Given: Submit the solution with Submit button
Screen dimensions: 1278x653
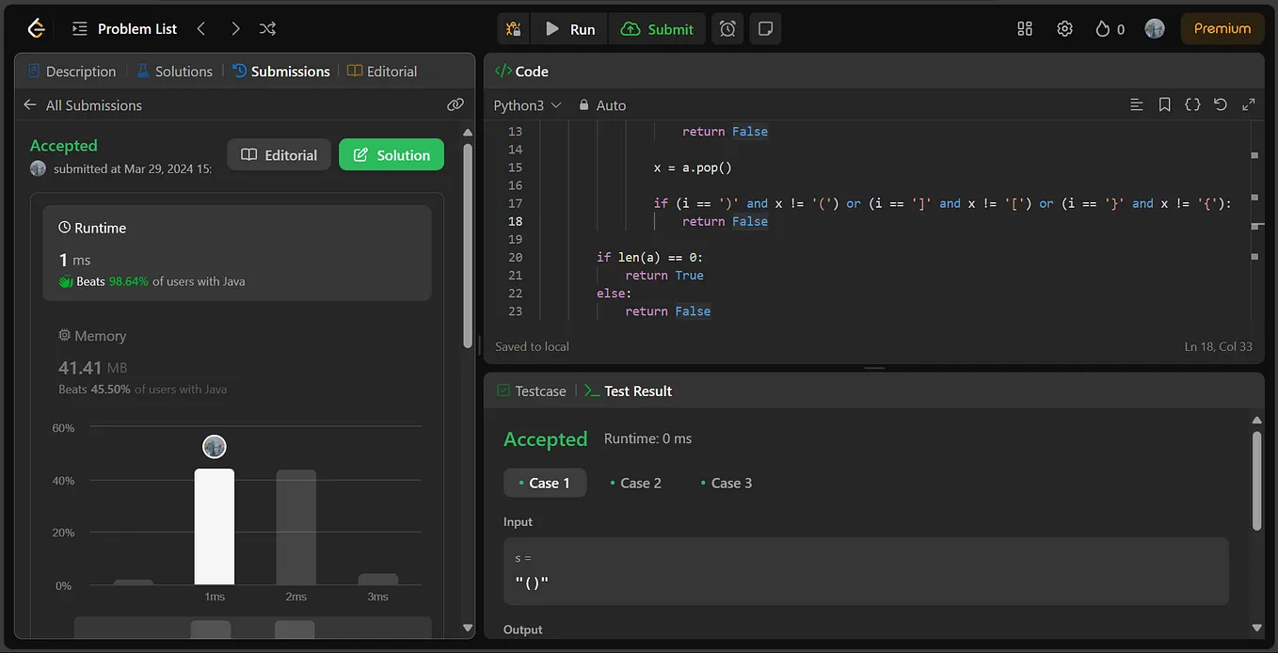Looking at the screenshot, I should pyautogui.click(x=657, y=29).
